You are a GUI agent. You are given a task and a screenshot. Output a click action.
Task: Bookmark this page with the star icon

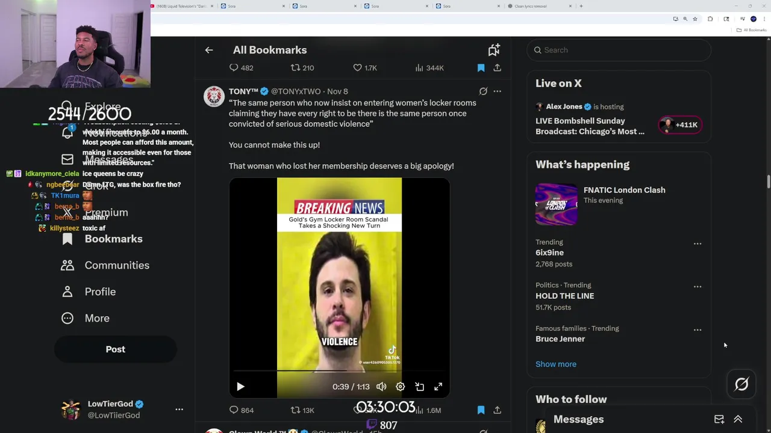695,19
